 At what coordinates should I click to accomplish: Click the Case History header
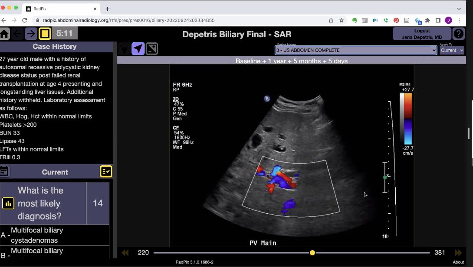click(x=55, y=47)
